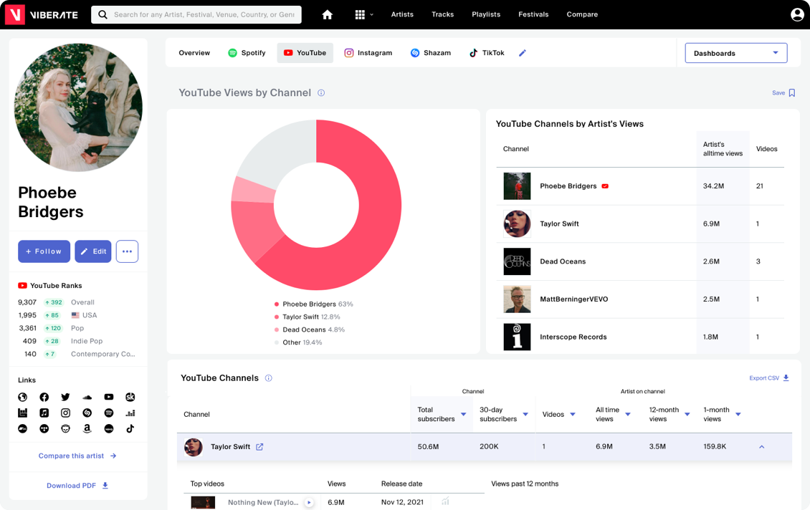Follow Phoebe Bridgers
This screenshot has width=810, height=510.
(44, 251)
